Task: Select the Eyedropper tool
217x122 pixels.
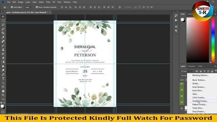Action: pos(3,37)
